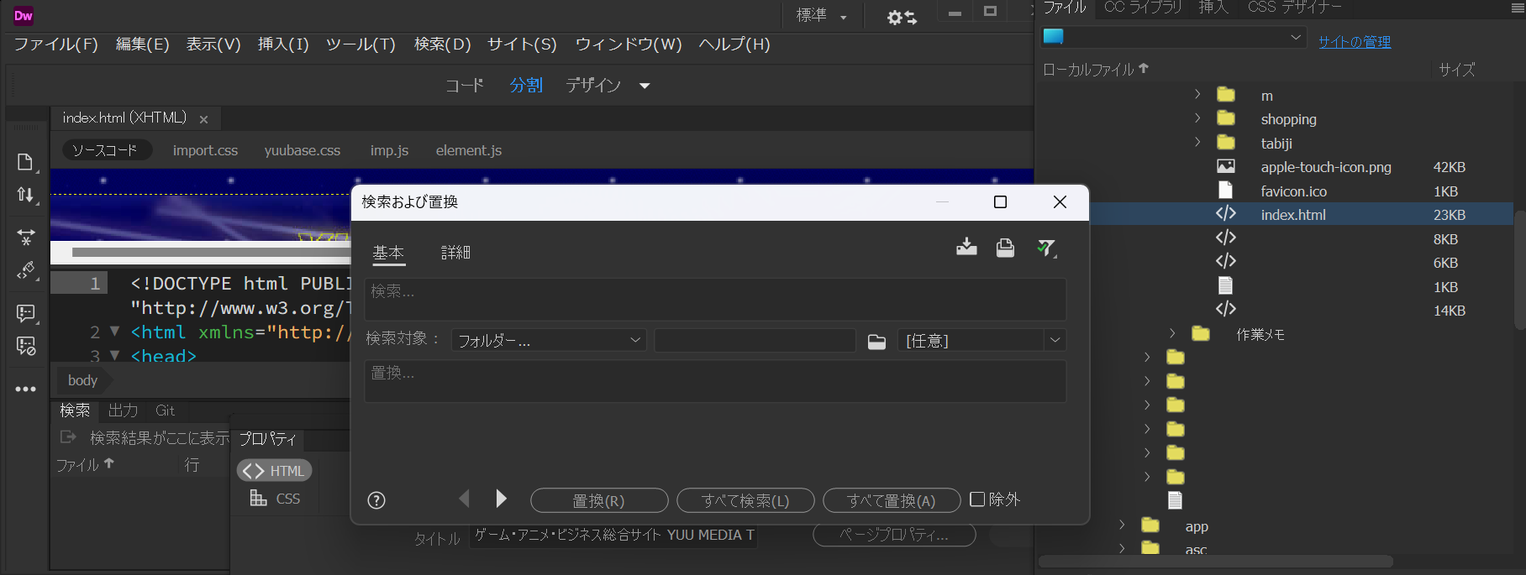The height and width of the screenshot is (575, 1526).
Task: Open the Dreamweaver Dw logo icon
Action: pos(24,15)
